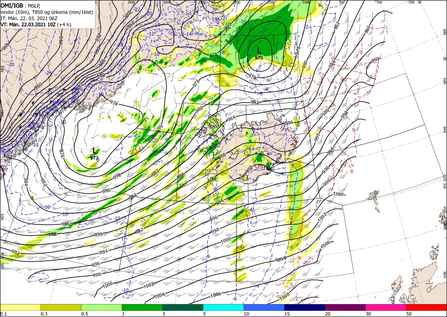Image resolution: width=447 pixels, height=317 pixels.
Task: Click the 'DMI/IGB : MSLP,' title text
Action: click(x=21, y=5)
